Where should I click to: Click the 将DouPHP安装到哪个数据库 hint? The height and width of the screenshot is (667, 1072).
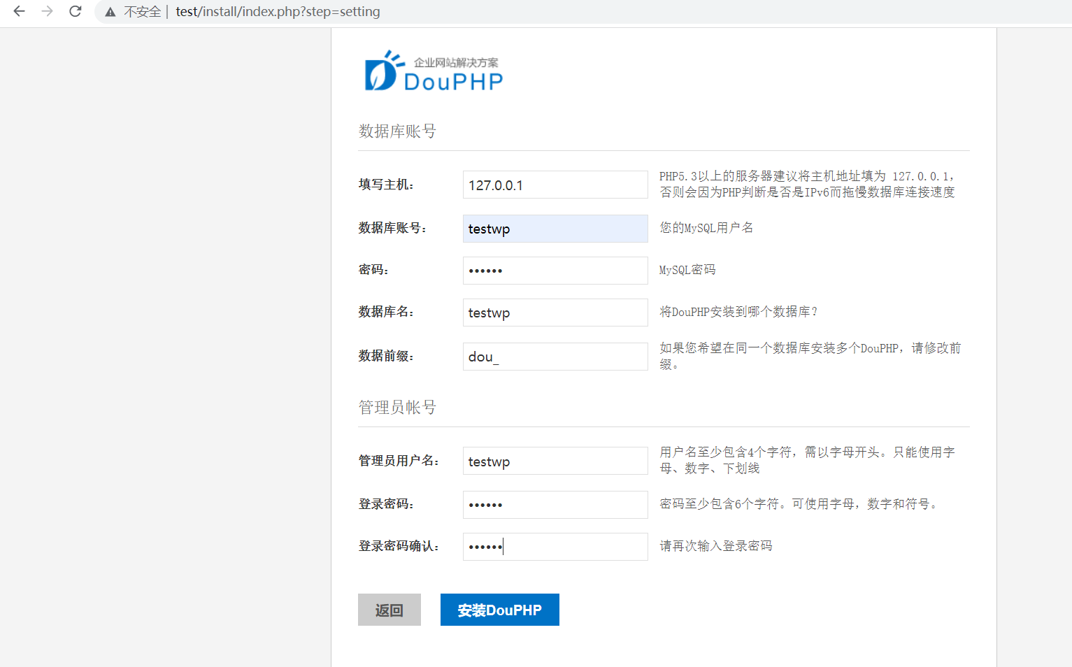point(738,312)
